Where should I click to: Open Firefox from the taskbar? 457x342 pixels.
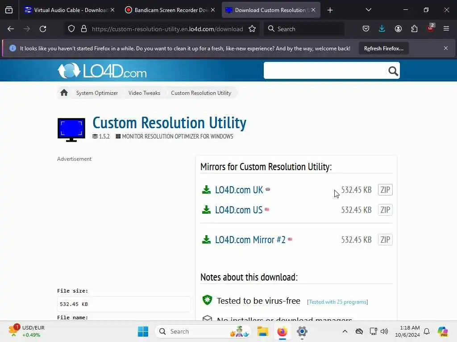coord(282,331)
